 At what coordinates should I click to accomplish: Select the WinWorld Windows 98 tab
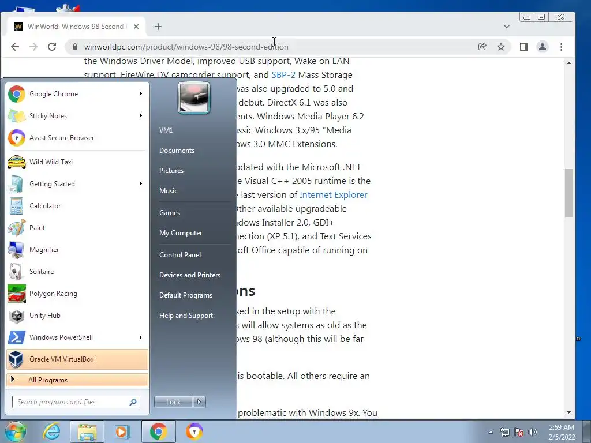tap(76, 27)
